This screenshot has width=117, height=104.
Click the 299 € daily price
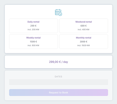(x=33, y=26)
